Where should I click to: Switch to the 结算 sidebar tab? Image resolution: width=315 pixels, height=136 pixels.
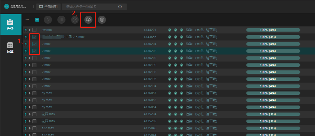point(10,48)
